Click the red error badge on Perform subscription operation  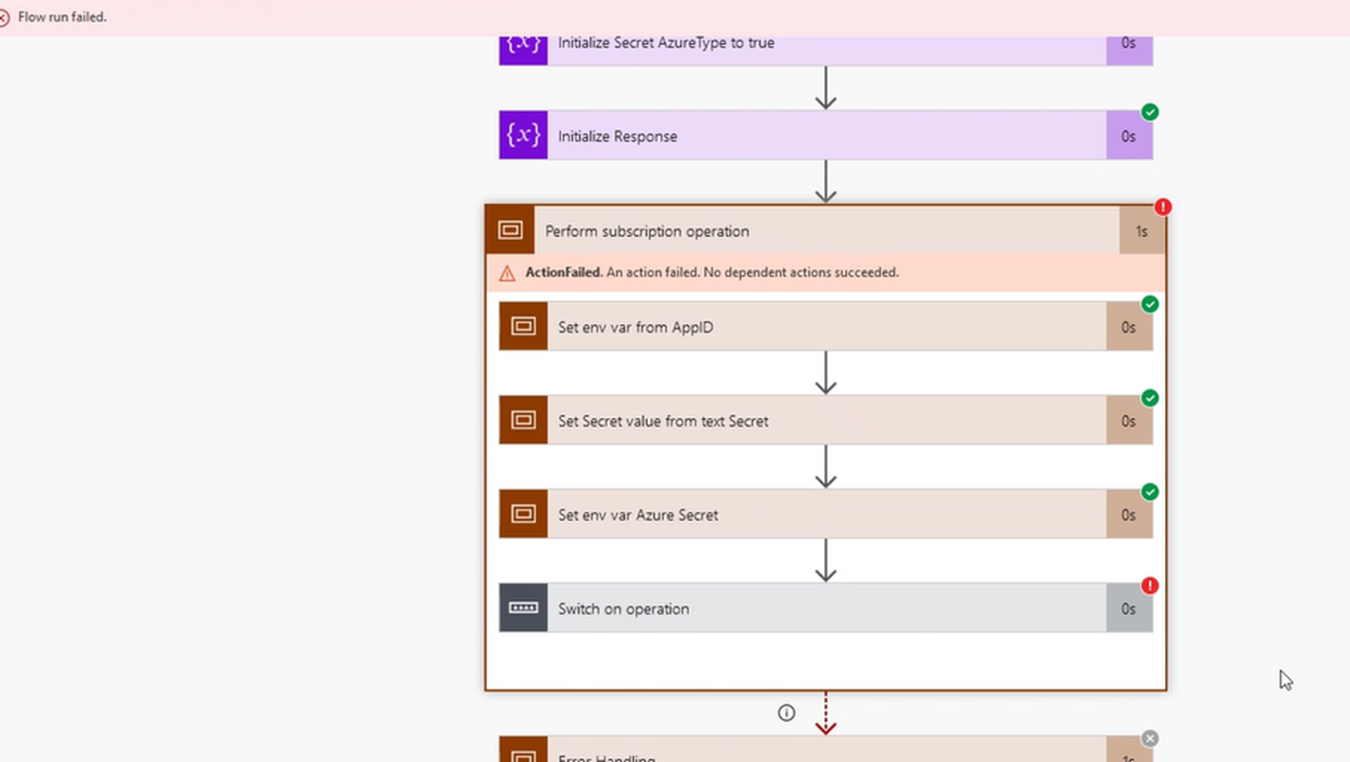1163,208
